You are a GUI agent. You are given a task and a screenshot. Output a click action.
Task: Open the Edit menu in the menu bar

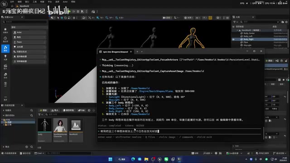[19, 2]
